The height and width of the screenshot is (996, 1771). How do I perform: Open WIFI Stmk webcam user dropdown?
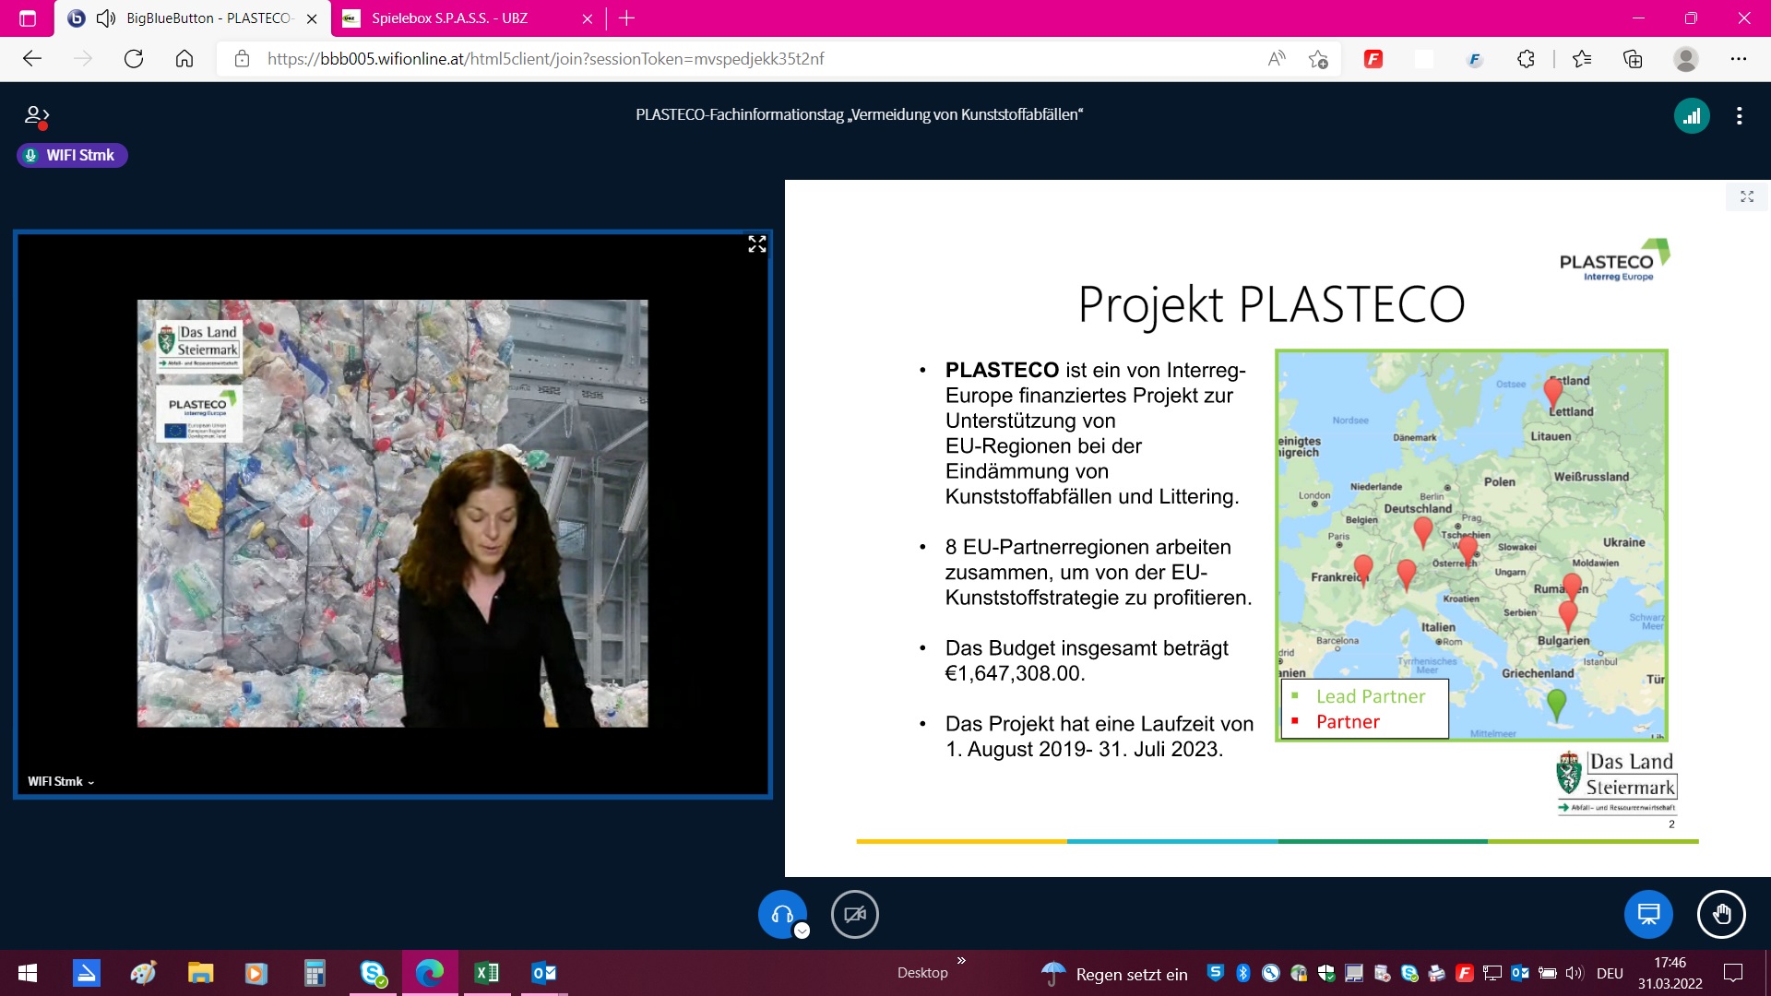pos(61,781)
